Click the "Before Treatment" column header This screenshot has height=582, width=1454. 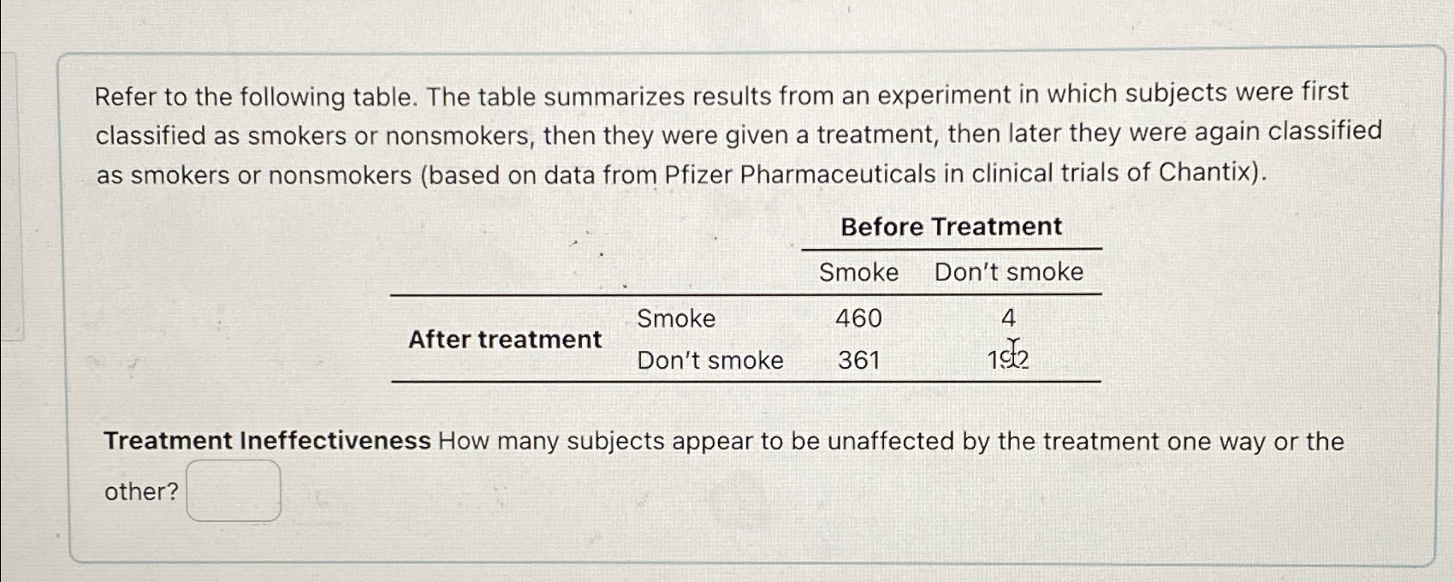click(950, 226)
